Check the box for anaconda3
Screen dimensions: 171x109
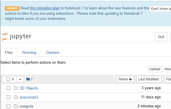coord(9,97)
